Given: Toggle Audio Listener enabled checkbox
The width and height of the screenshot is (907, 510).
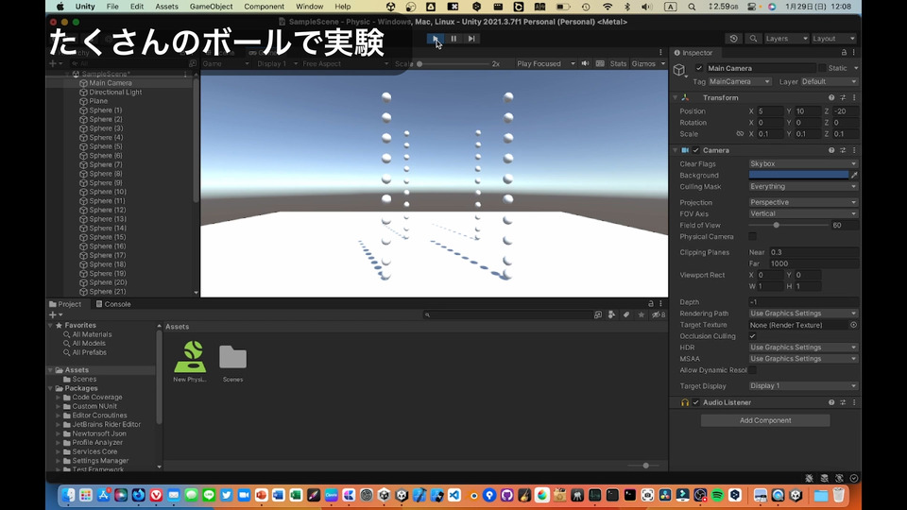Looking at the screenshot, I should pos(696,402).
